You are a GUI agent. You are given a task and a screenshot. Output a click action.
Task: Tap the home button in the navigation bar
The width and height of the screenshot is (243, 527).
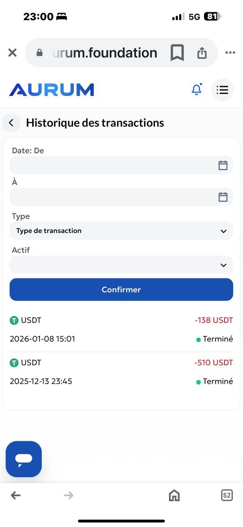pyautogui.click(x=174, y=495)
